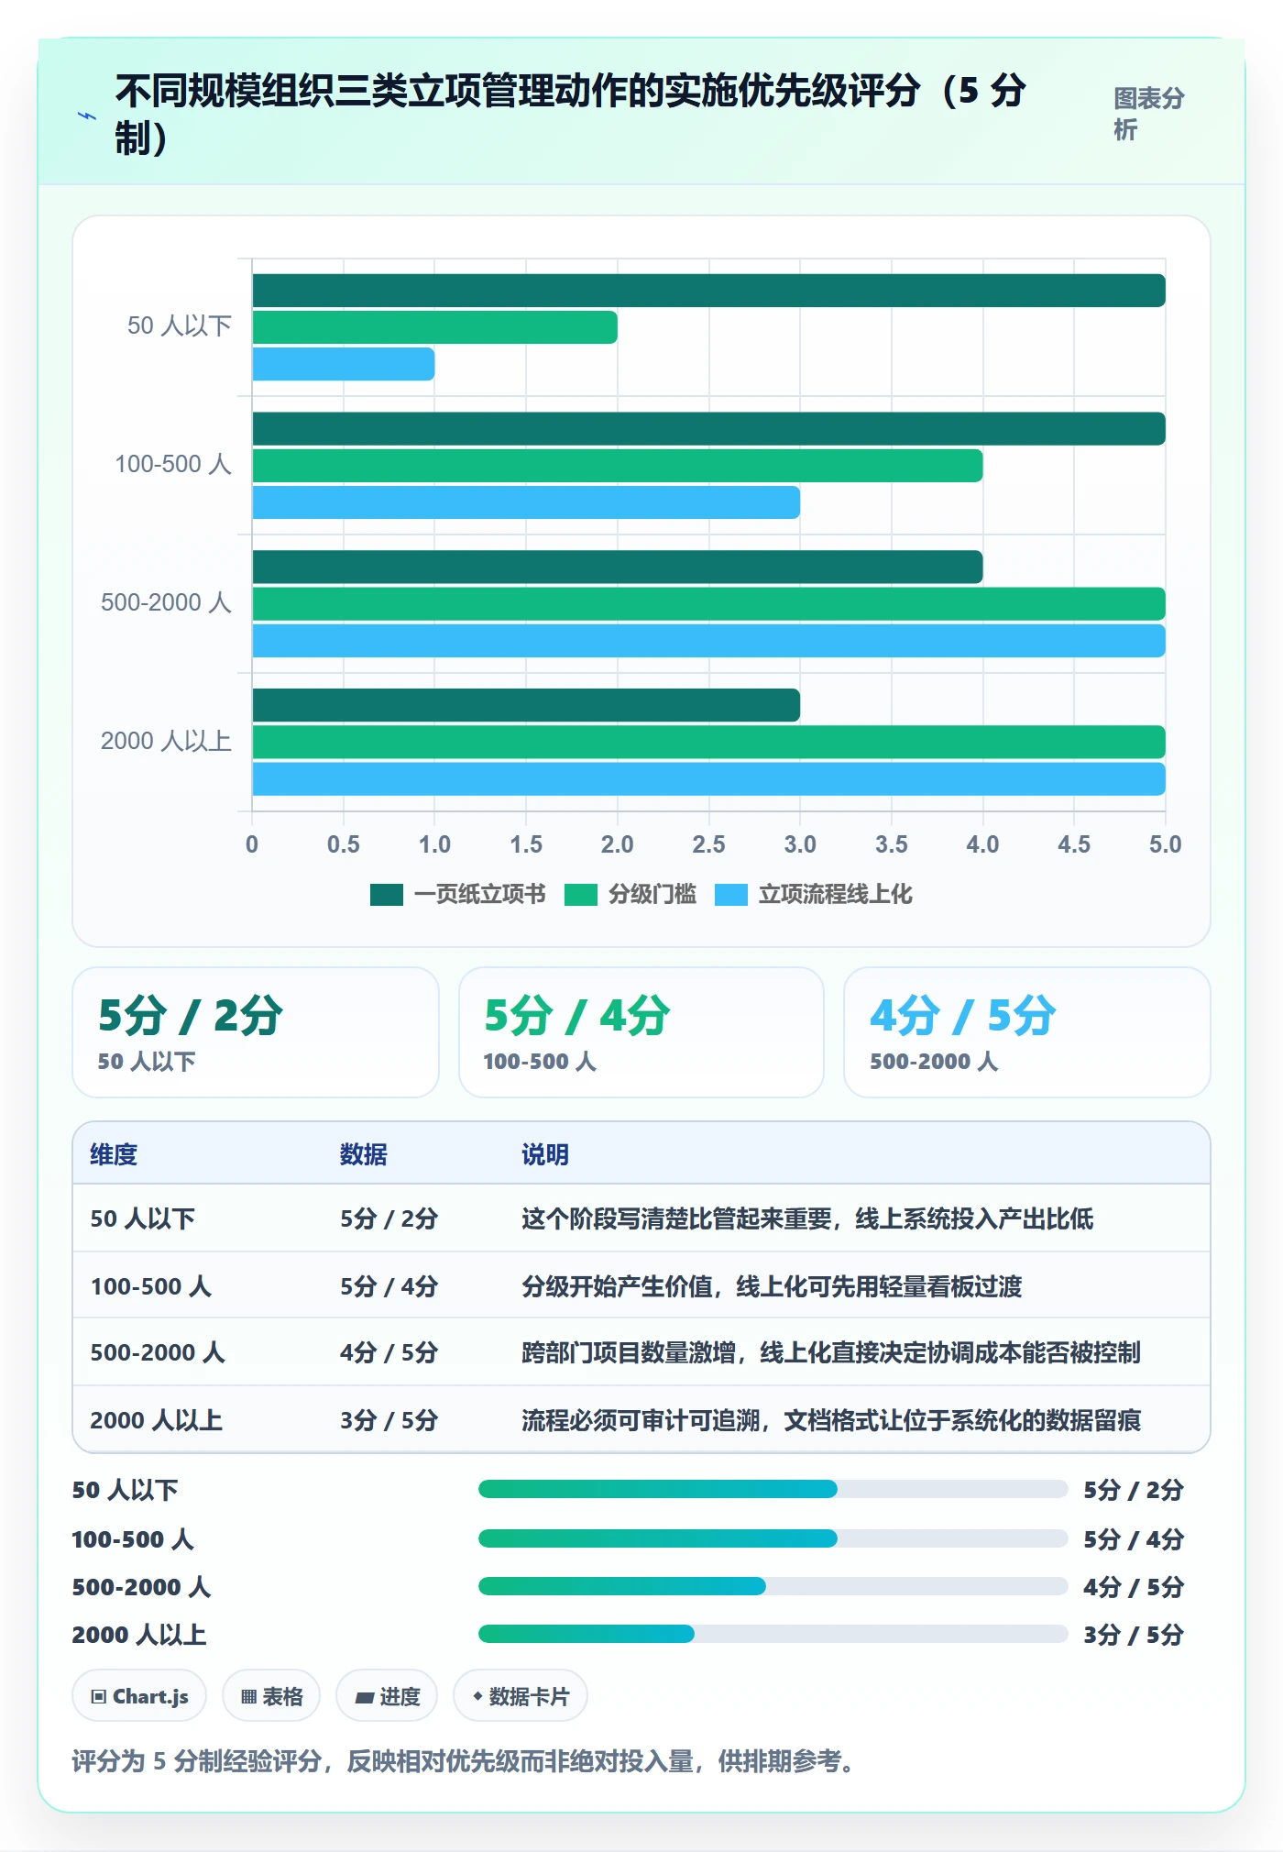
Task: Click the 2000 人以上 chart axis label
Action: (166, 741)
